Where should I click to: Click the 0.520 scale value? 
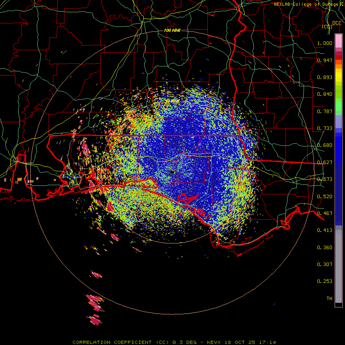pyautogui.click(x=325, y=197)
